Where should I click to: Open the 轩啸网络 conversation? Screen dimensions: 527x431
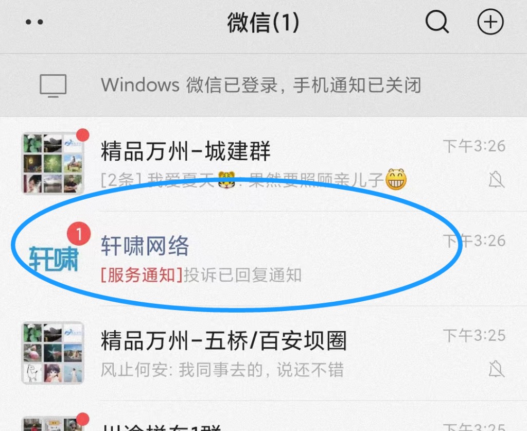click(x=263, y=258)
